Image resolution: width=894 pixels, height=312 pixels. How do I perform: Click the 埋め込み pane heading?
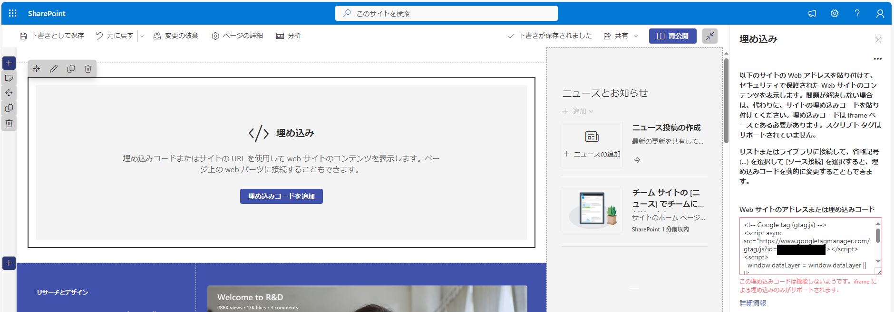(x=758, y=39)
